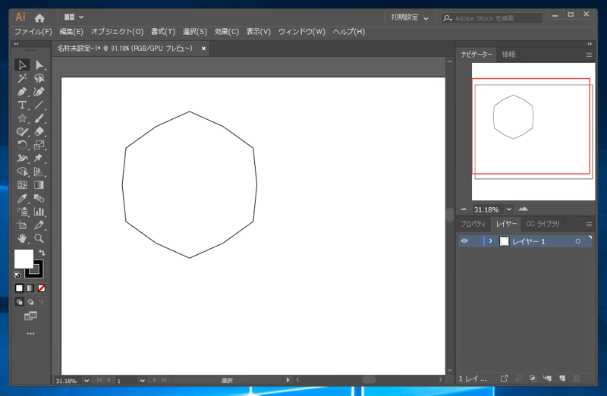
Task: Pick the Eyedropper tool
Action: (22, 199)
